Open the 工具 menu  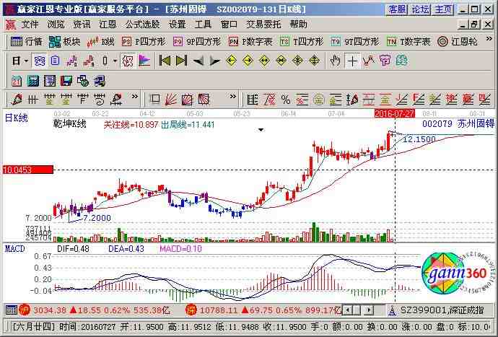[x=203, y=25]
